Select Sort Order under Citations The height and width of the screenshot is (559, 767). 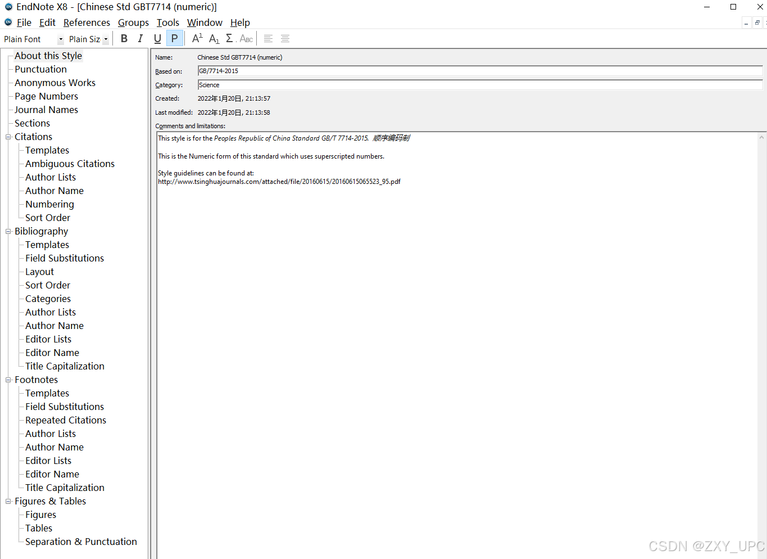tap(48, 218)
